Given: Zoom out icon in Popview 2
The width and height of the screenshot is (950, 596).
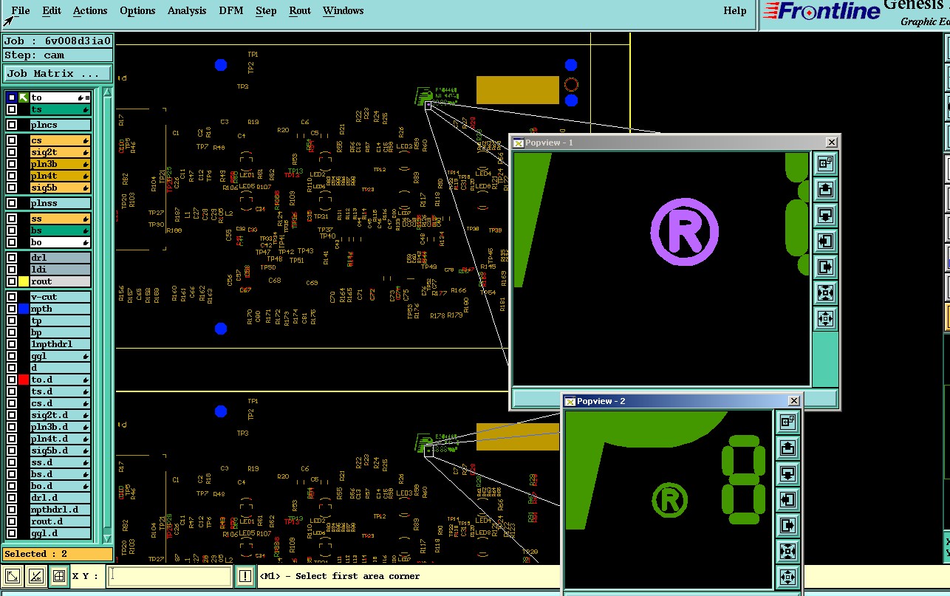Looking at the screenshot, I should click(787, 578).
